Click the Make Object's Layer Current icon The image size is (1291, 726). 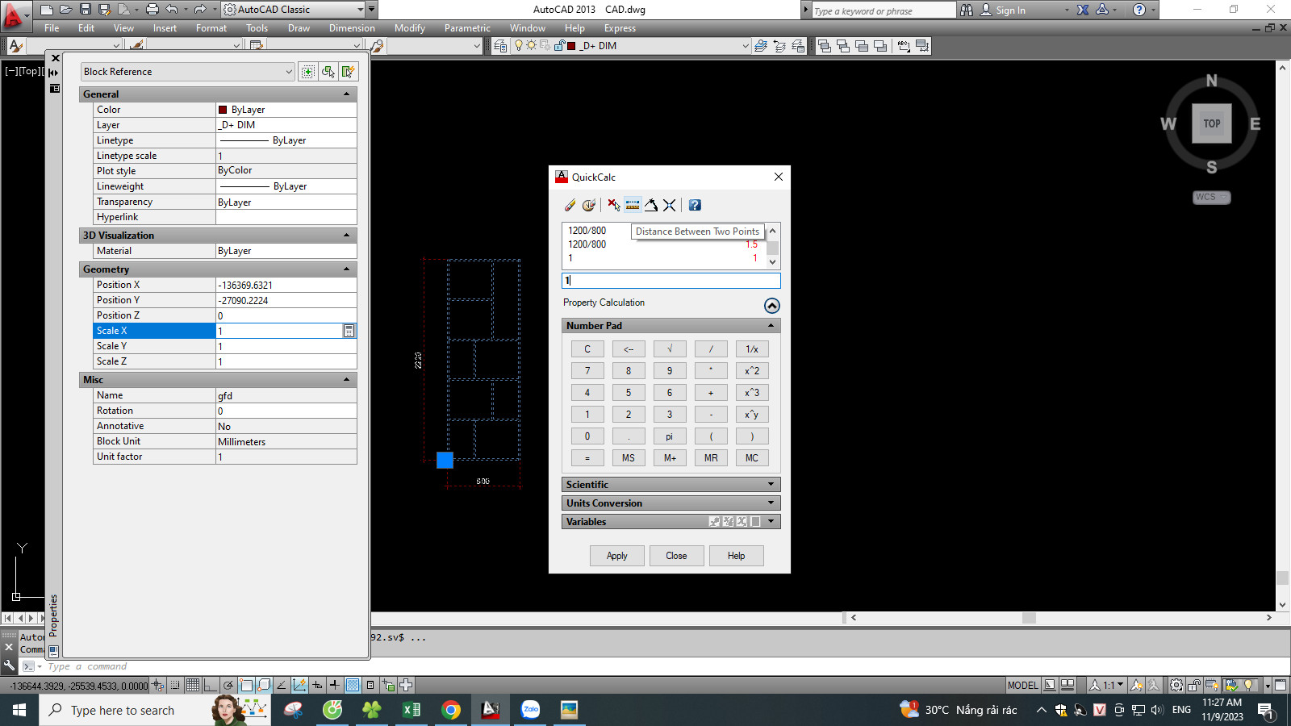pos(761,46)
